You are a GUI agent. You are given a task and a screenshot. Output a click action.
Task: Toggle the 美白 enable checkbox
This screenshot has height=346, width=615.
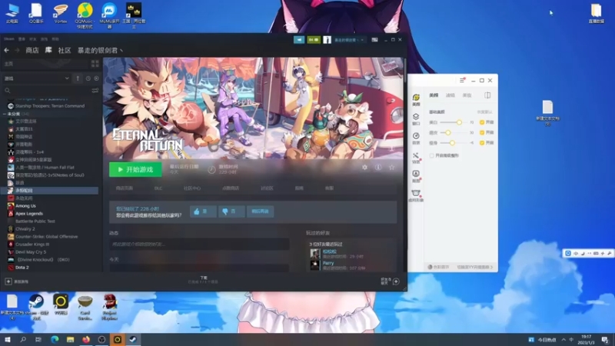(x=482, y=122)
